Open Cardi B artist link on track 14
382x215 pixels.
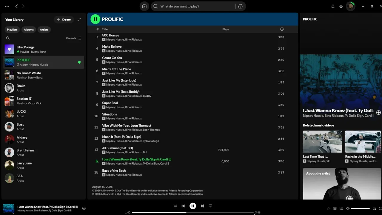pos(164,164)
